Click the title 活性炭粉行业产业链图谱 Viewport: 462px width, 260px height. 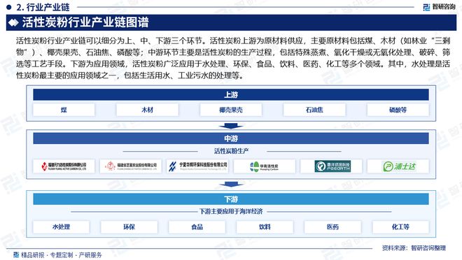[85, 22]
